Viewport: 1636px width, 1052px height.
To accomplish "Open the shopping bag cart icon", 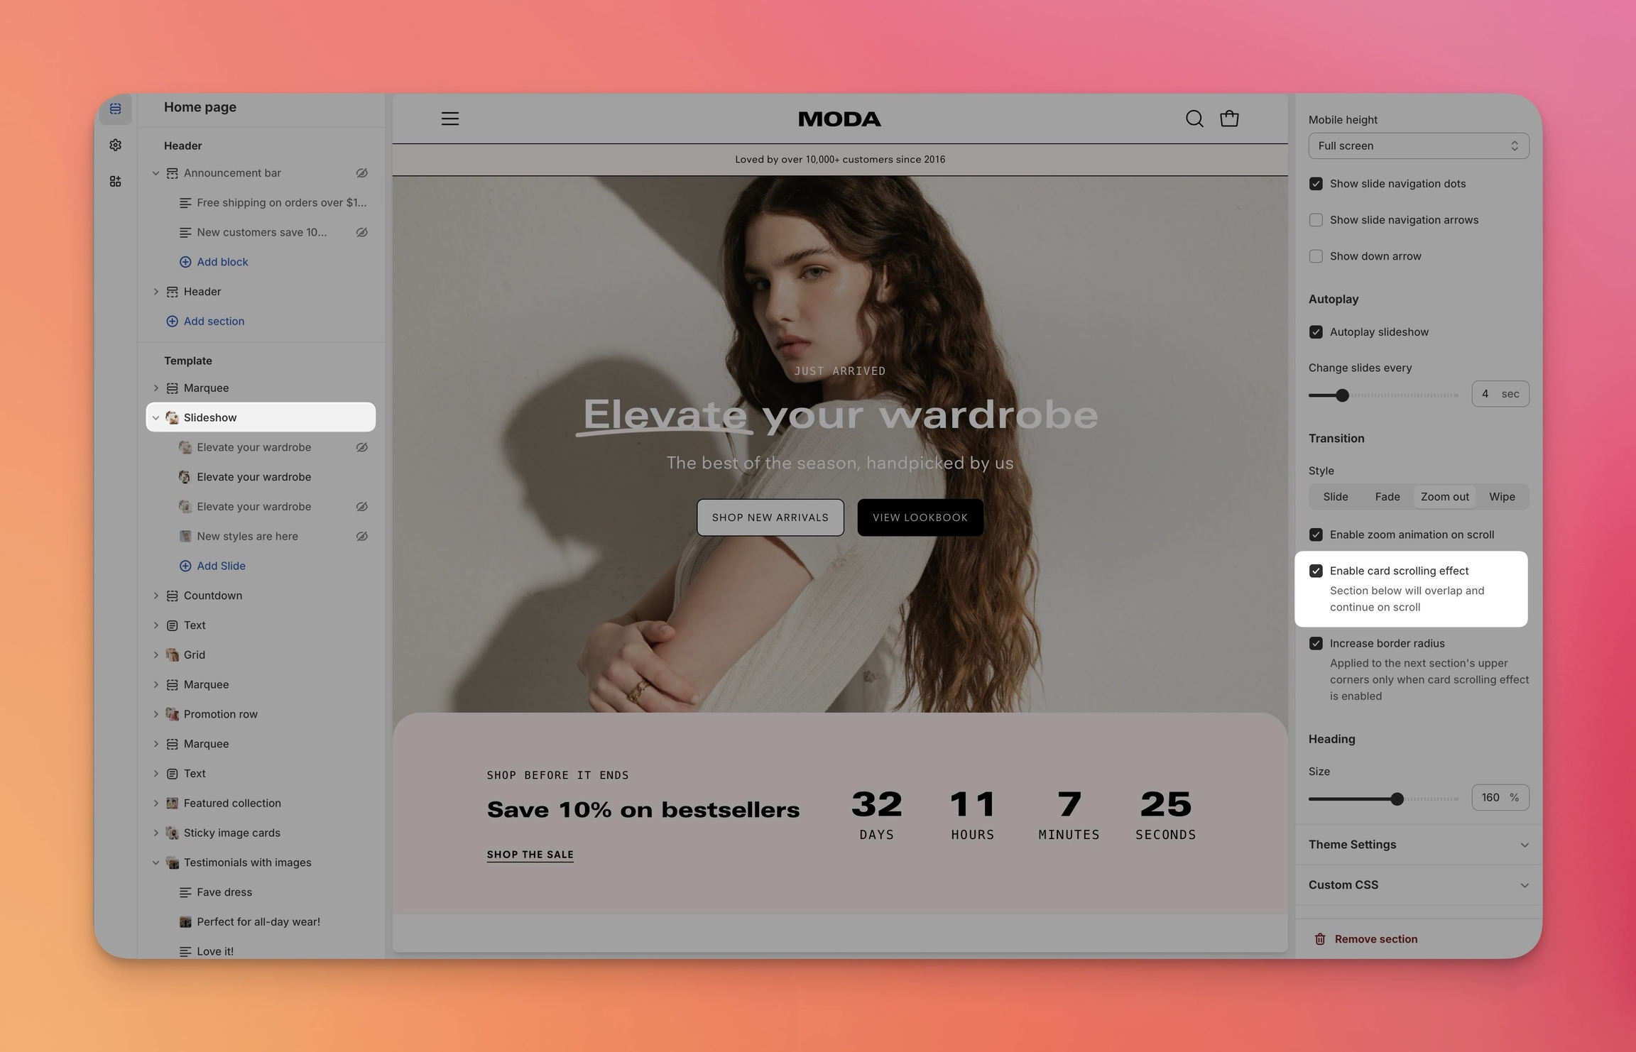I will (x=1229, y=119).
